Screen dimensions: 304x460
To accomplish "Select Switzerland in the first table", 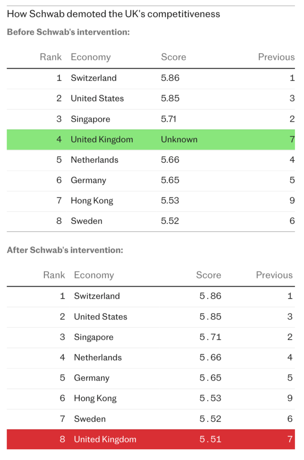I will pos(94,78).
